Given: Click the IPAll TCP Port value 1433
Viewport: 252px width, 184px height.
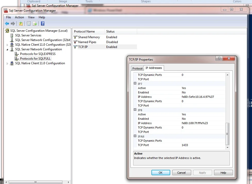Looking at the screenshot, I should tap(203, 145).
